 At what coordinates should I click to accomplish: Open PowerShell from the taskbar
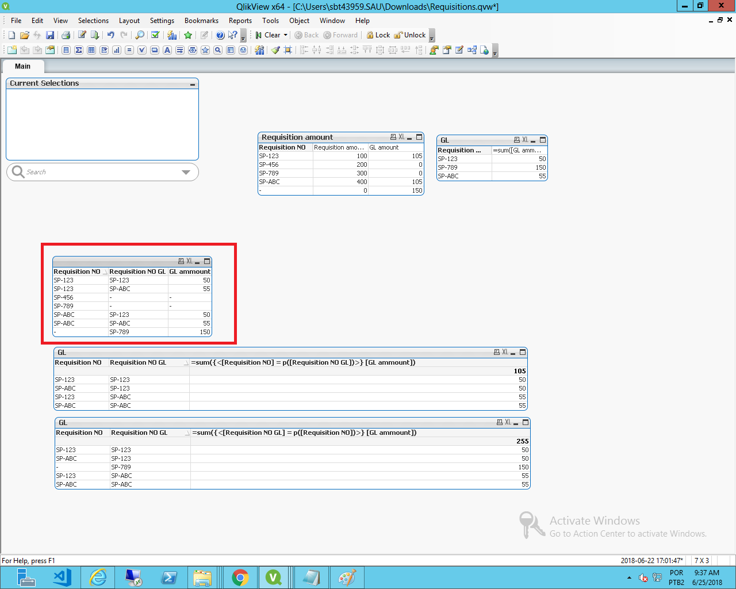point(169,577)
